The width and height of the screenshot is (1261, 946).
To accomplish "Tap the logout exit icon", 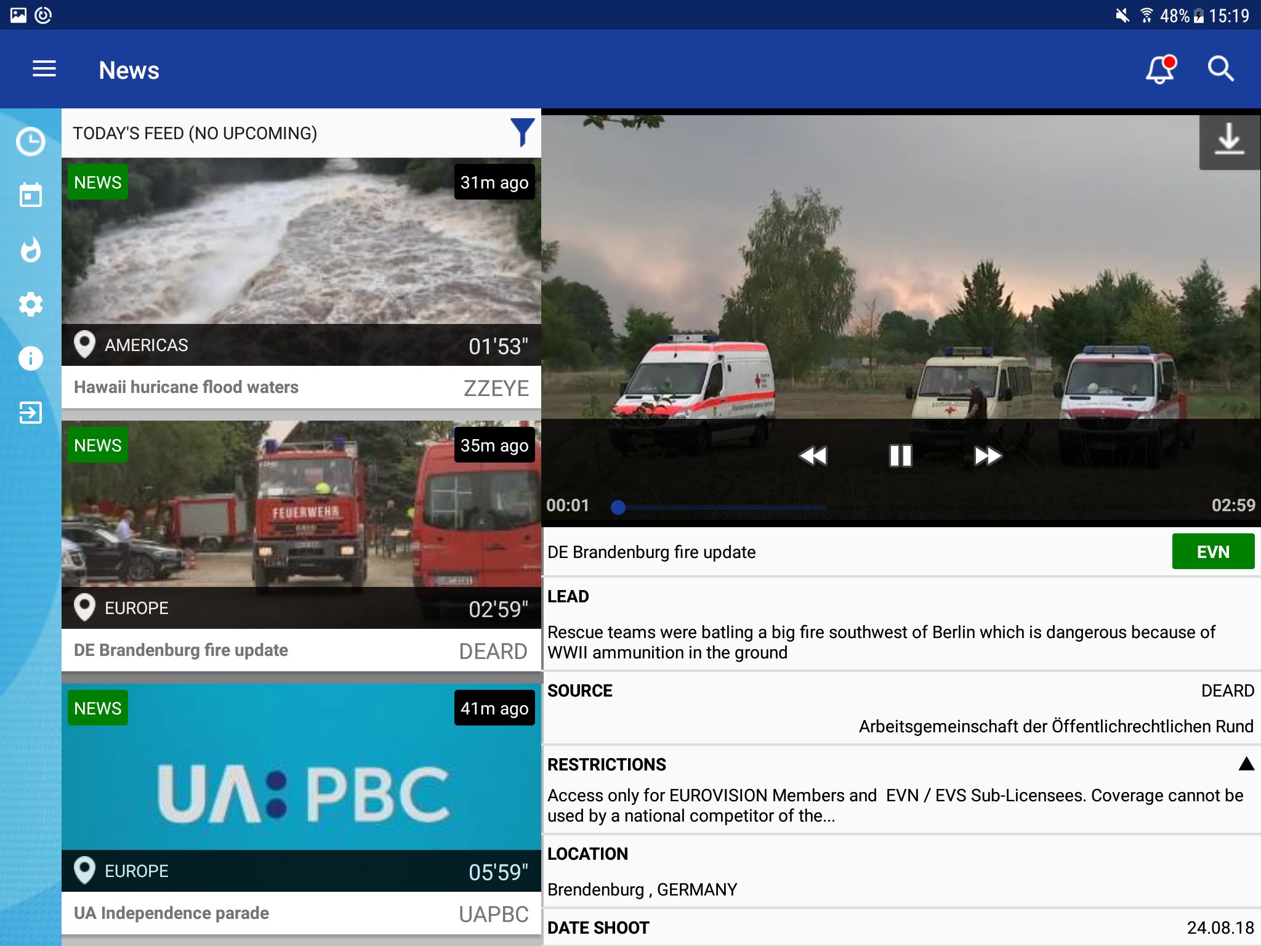I will click(30, 412).
